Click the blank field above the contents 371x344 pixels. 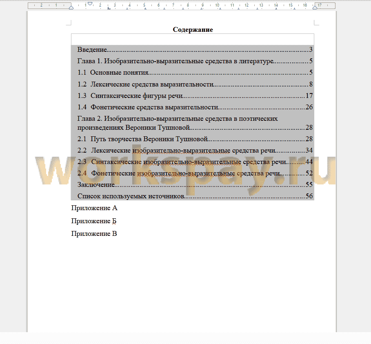click(193, 39)
